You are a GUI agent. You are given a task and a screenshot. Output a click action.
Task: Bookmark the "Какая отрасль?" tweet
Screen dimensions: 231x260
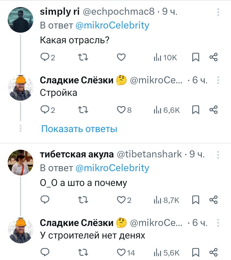coord(196,57)
